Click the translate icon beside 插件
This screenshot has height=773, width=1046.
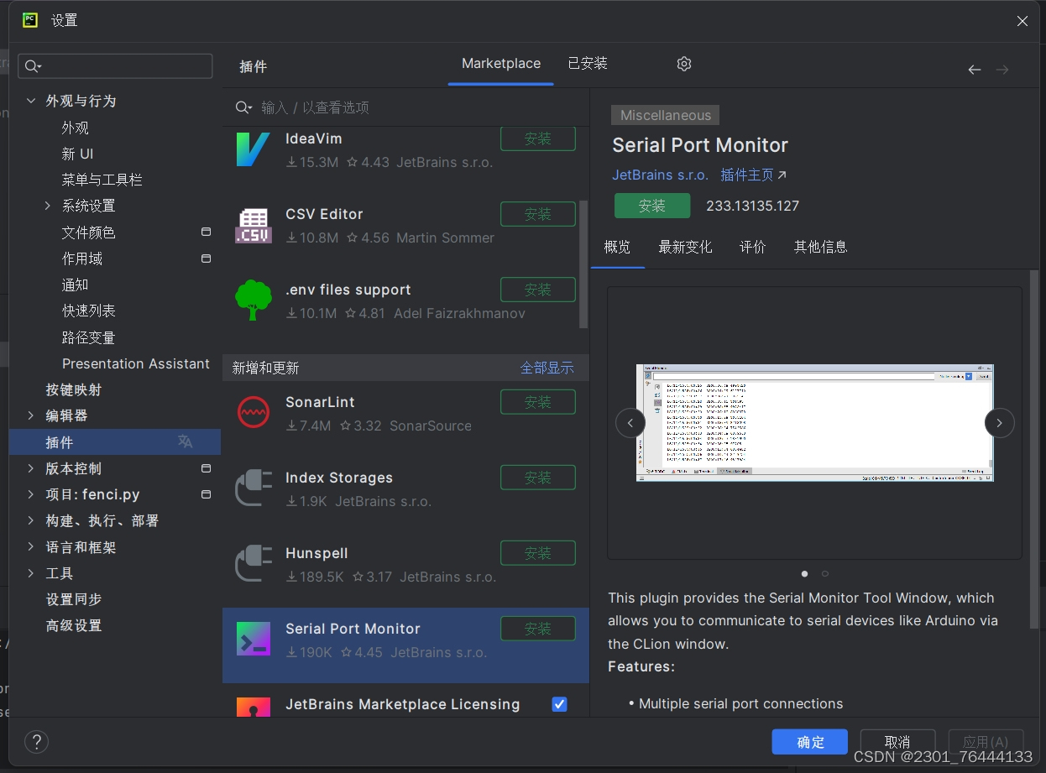[186, 441]
